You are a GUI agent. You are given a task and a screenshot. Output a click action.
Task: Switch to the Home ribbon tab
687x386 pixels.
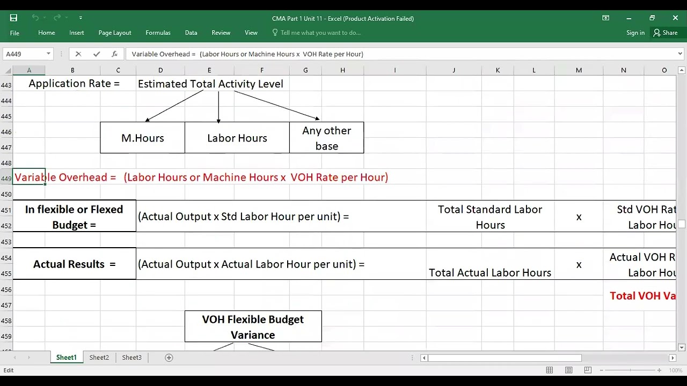point(47,33)
